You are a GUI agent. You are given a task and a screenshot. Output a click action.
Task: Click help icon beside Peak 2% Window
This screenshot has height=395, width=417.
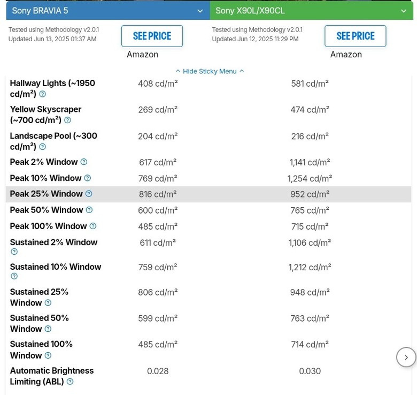pos(84,162)
